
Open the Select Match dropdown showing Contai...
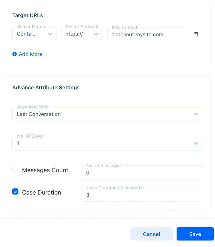pos(35,34)
